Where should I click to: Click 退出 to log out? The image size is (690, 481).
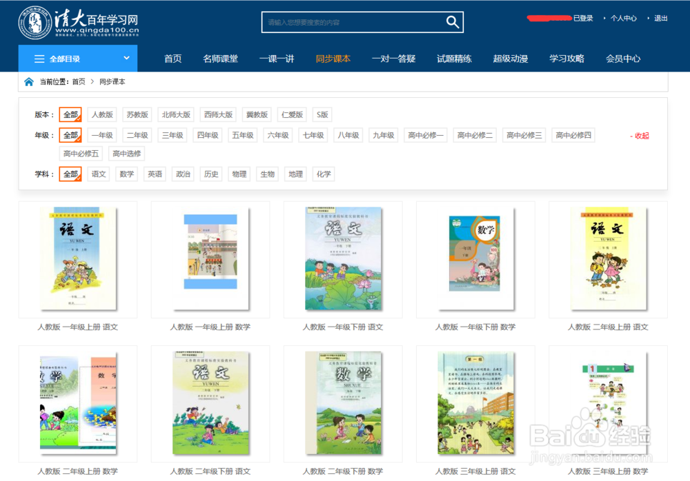(x=660, y=18)
